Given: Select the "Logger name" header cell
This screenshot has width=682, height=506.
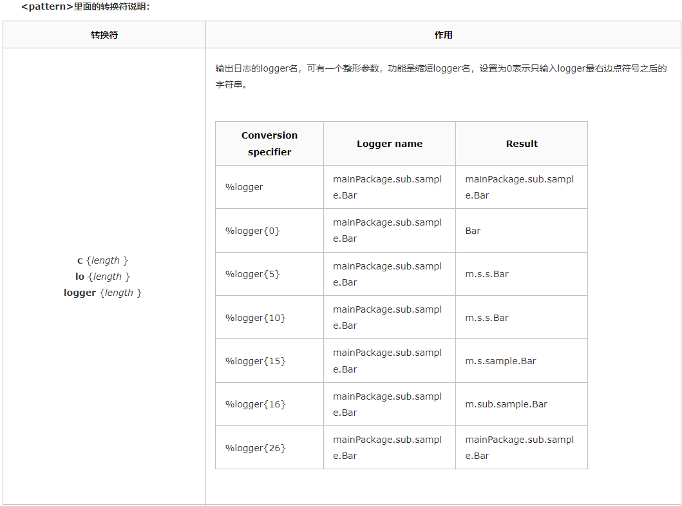Looking at the screenshot, I should pos(389,144).
